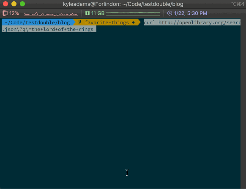Click the git branch icon in prompt

point(80,22)
